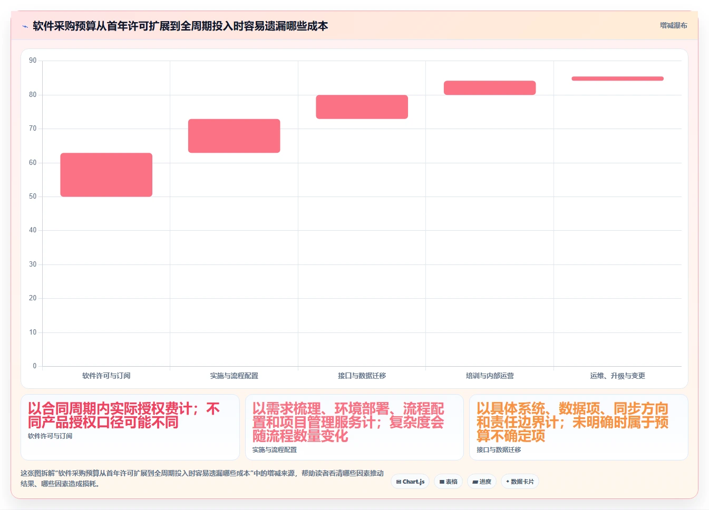
Task: Click card caption 接口与数据迁移
Action: point(499,450)
